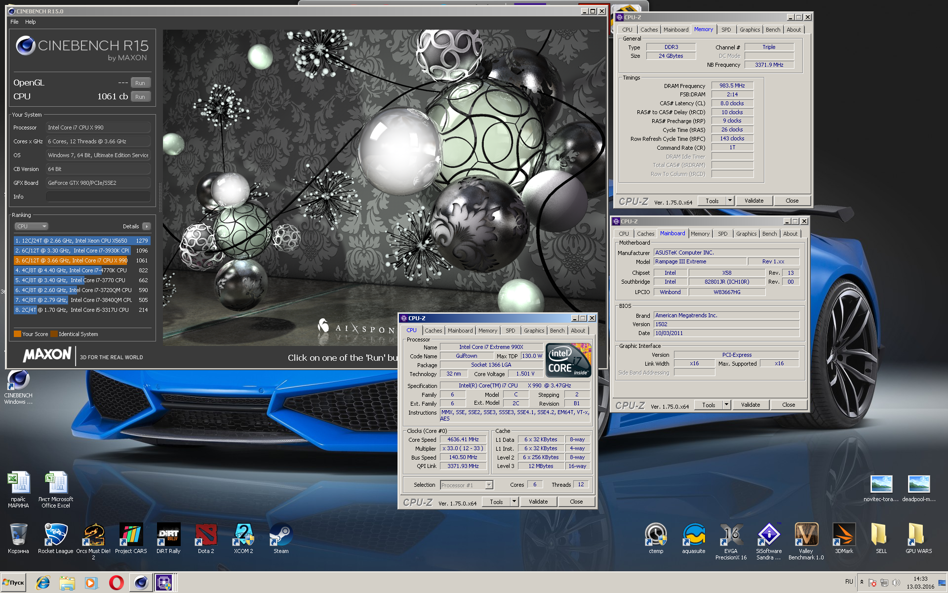Switch to SPD tab in Memory CPU-Z window
This screenshot has height=593, width=948.
(726, 30)
